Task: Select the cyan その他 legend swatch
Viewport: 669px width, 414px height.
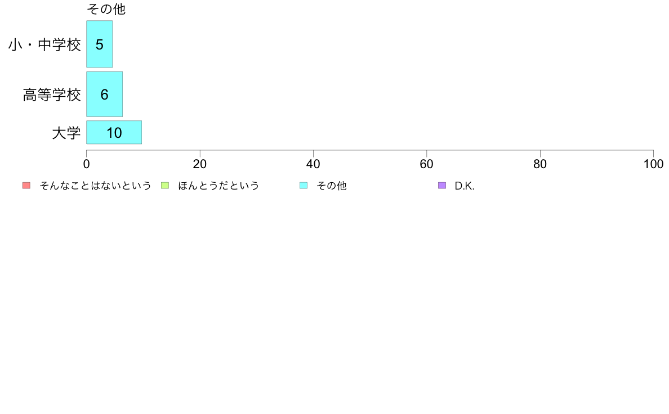Action: 304,186
